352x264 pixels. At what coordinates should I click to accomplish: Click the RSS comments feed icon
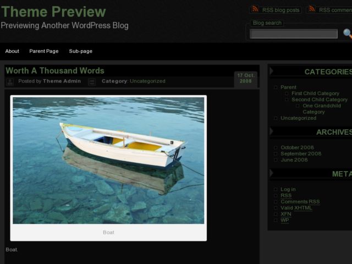[x=312, y=9]
